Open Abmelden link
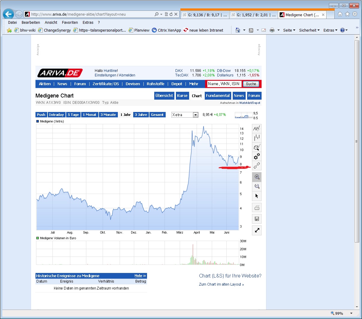Image resolution: width=362 pixels, height=319 pixels. click(127, 75)
